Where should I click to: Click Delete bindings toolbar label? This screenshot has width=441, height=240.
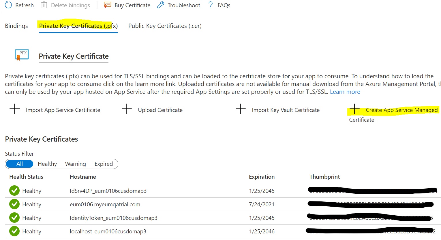[70, 5]
